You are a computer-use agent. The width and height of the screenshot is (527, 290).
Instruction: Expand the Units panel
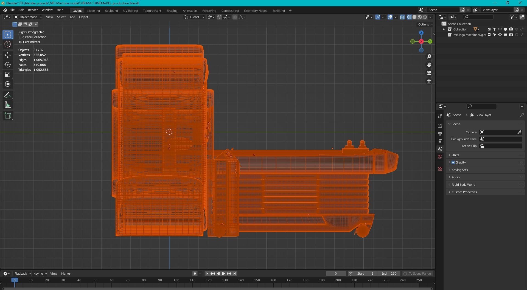(x=485, y=155)
